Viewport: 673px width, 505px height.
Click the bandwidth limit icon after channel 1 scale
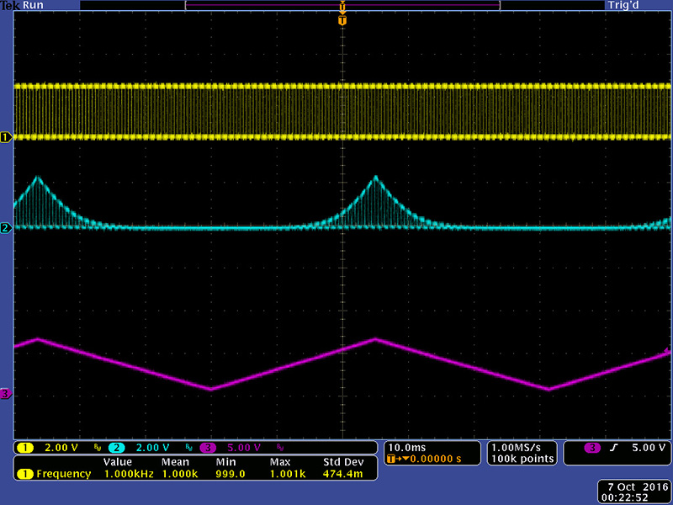click(x=97, y=449)
